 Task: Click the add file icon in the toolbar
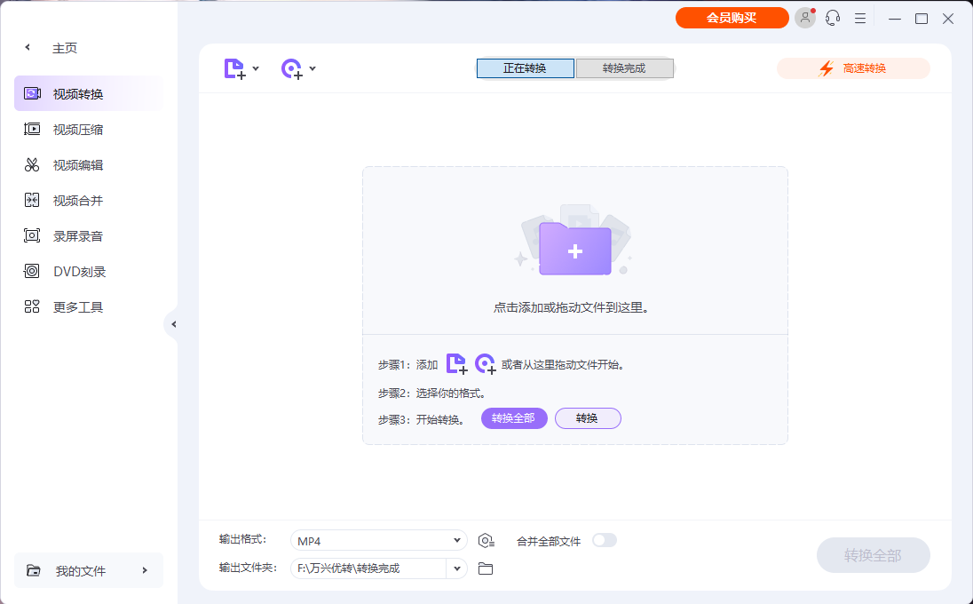coord(234,68)
